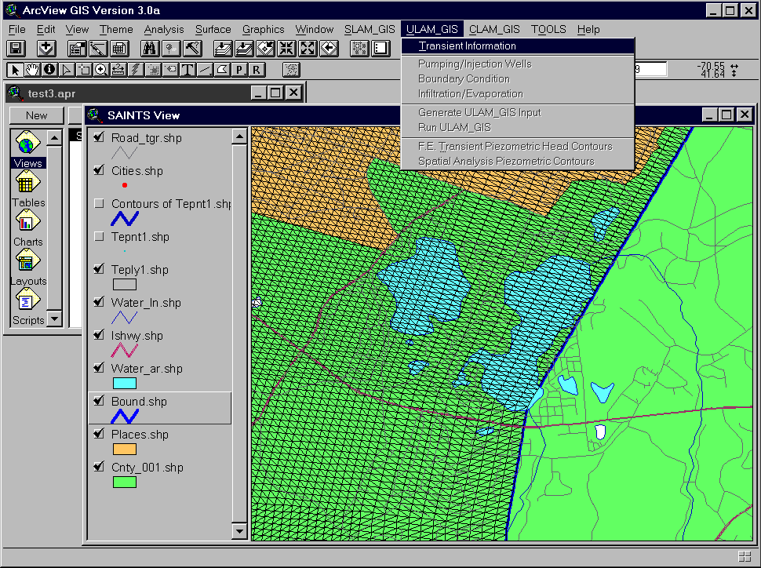Click the outward-arrows Zoom Out button
The width and height of the screenshot is (761, 568).
[x=308, y=48]
